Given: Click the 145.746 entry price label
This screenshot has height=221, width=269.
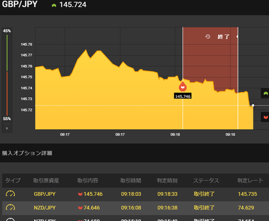Looking at the screenshot, I should click(183, 96).
